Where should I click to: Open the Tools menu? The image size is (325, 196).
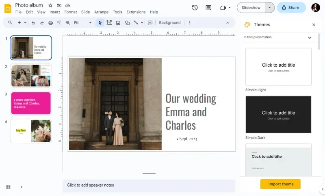[x=117, y=12]
